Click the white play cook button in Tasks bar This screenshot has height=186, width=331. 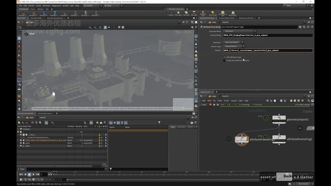(x=214, y=104)
